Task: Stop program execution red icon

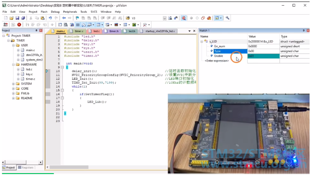Action: (x=19, y=25)
